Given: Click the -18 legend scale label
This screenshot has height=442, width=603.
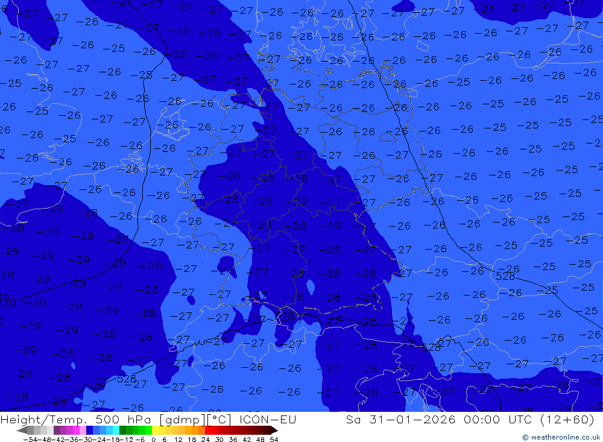Looking at the screenshot, I should coord(113,440).
